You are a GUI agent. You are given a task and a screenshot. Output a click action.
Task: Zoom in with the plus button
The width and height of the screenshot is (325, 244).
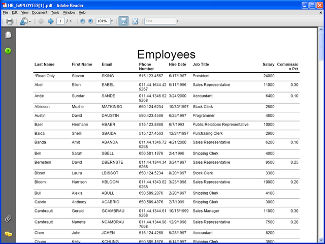pyautogui.click(x=90, y=21)
